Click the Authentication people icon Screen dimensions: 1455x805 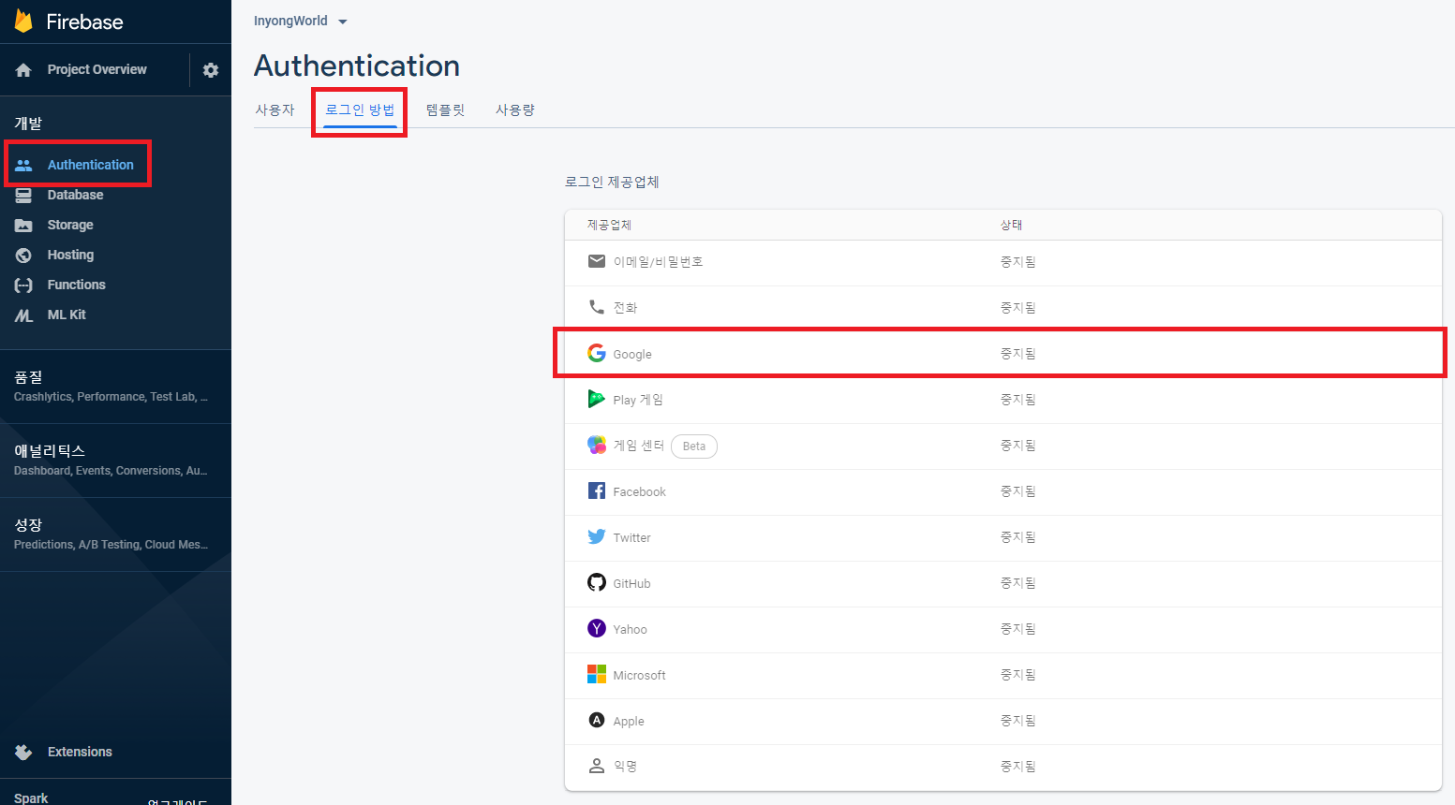tap(23, 165)
